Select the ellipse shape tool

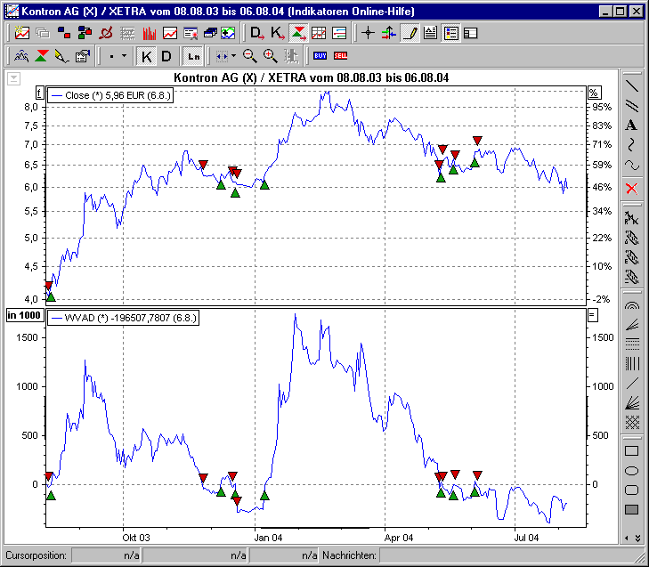(x=631, y=470)
